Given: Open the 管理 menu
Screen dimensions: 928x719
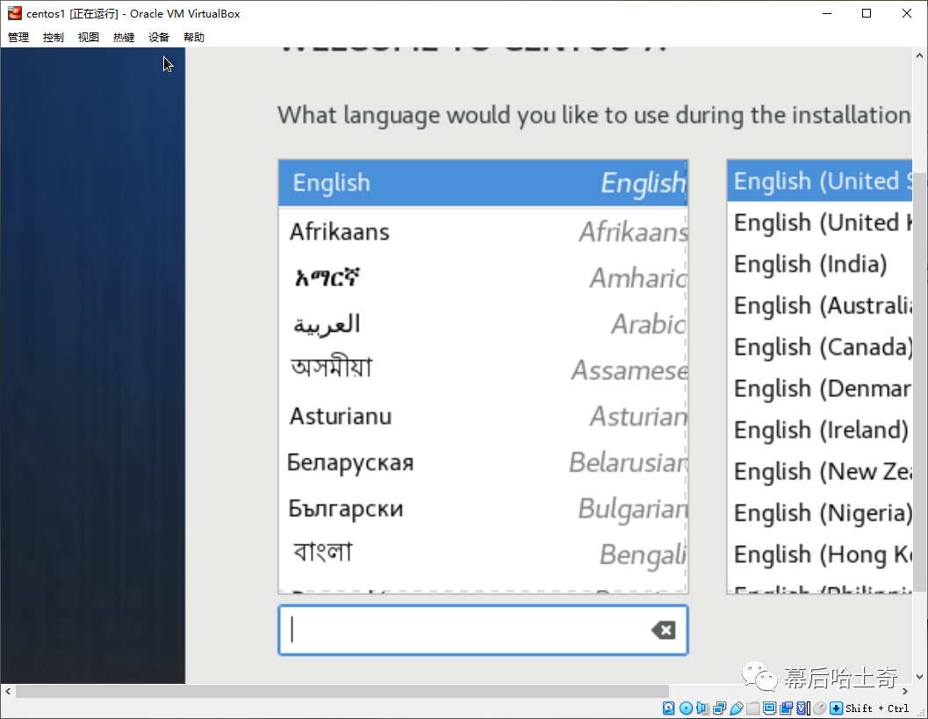Looking at the screenshot, I should tap(18, 38).
